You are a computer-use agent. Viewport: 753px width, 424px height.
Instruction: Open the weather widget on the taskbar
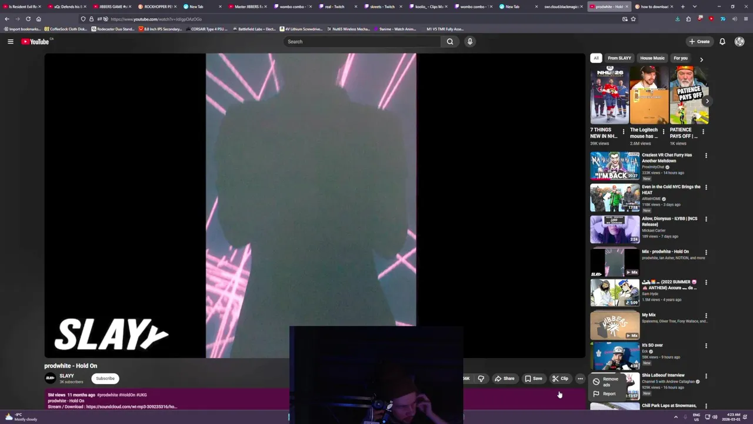click(x=21, y=417)
